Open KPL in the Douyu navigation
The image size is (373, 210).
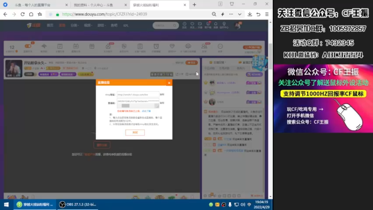pyautogui.click(x=126, y=25)
